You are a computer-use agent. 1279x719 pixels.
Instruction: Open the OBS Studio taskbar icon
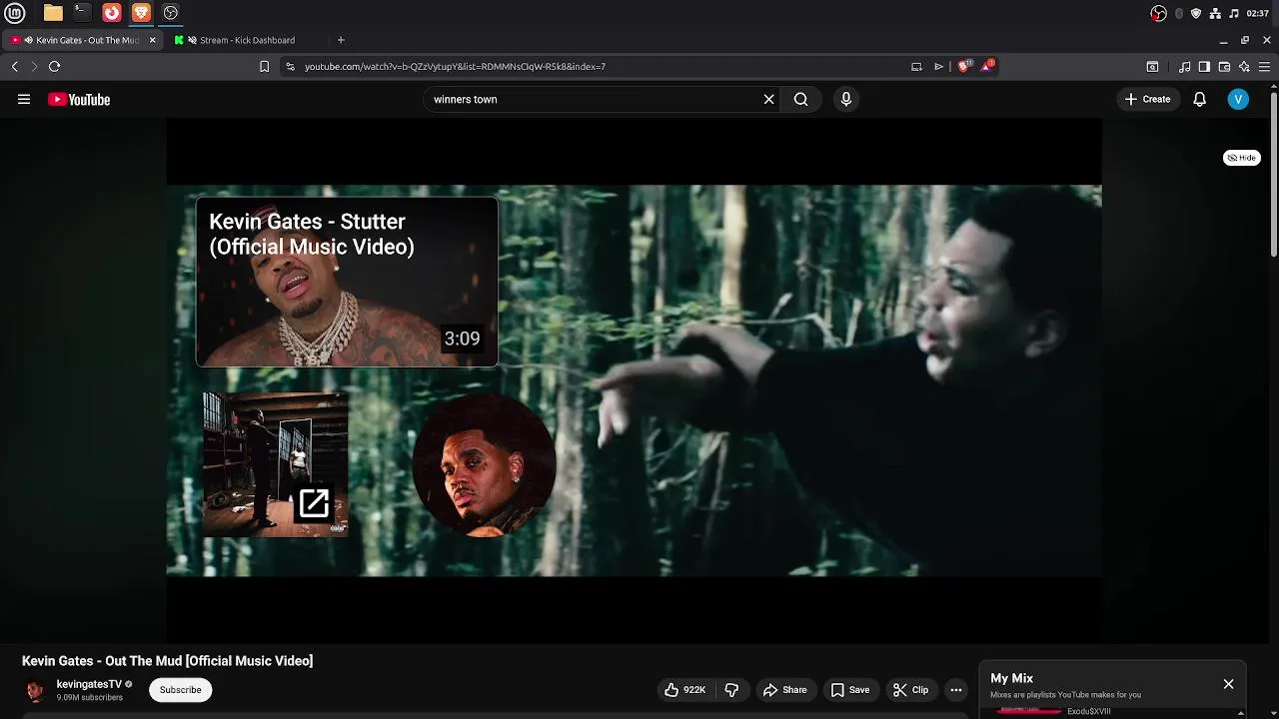tap(170, 13)
